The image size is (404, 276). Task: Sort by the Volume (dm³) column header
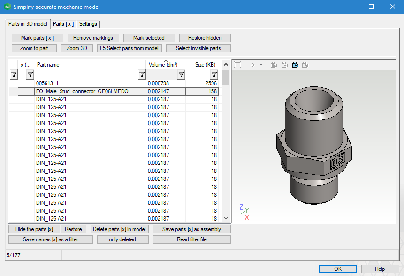point(163,65)
